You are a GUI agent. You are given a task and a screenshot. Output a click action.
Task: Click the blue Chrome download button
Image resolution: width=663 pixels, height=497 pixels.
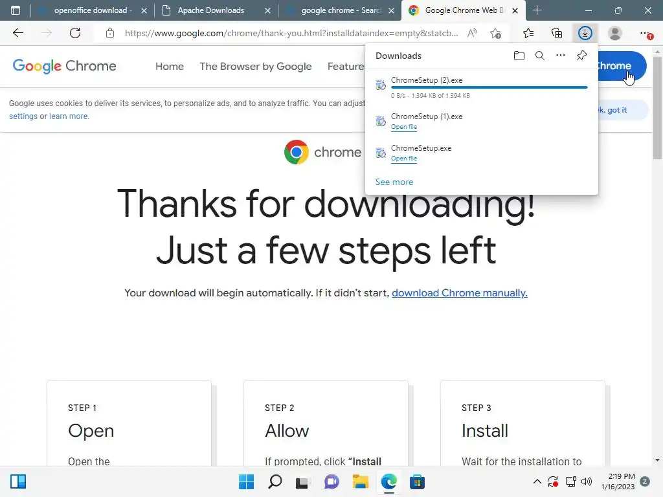point(622,66)
